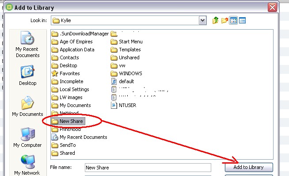Select the Favorites star folder

(x=65, y=73)
